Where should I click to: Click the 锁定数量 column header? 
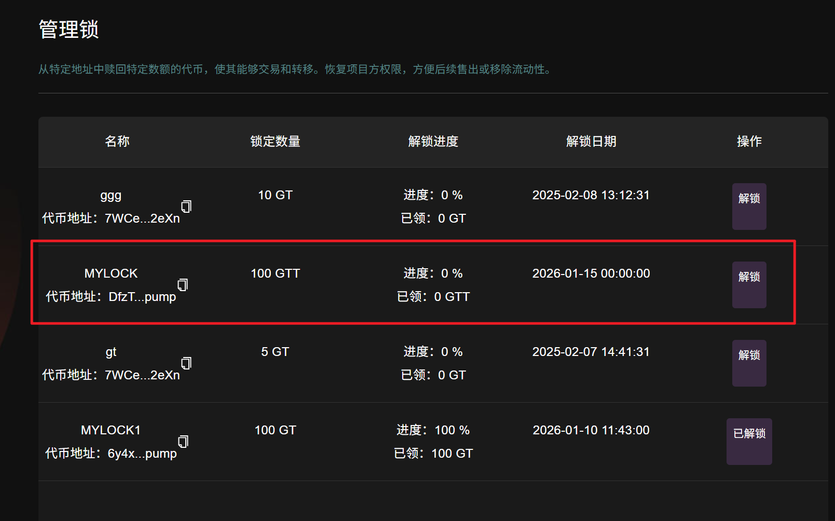[275, 141]
